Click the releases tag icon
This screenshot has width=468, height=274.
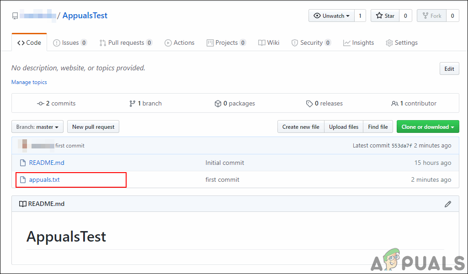[309, 104]
